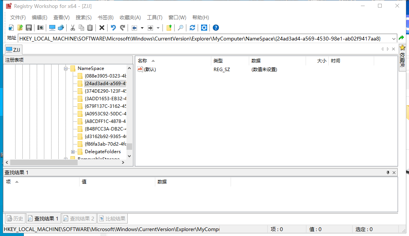
Task: Open the 编辑(E) menu
Action: coord(39,17)
